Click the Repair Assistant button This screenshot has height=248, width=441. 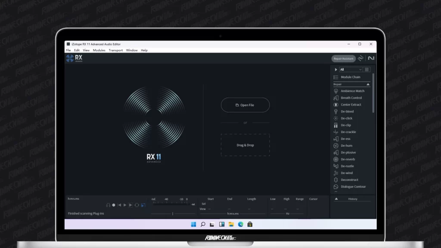[343, 59]
